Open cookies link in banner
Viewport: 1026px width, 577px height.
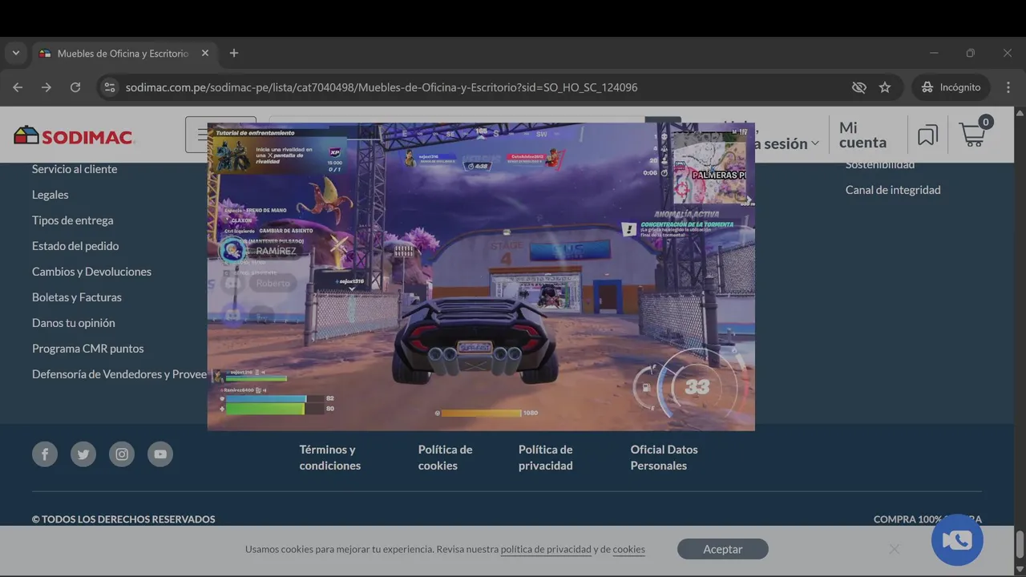[x=628, y=550]
